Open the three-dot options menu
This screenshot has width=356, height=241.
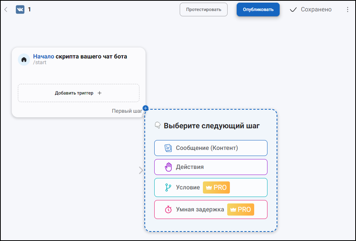(347, 9)
